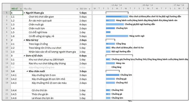The image size is (191, 102).
Task: Click the task 'Ăn các món quà quê'
Action: pyautogui.click(x=40, y=21)
